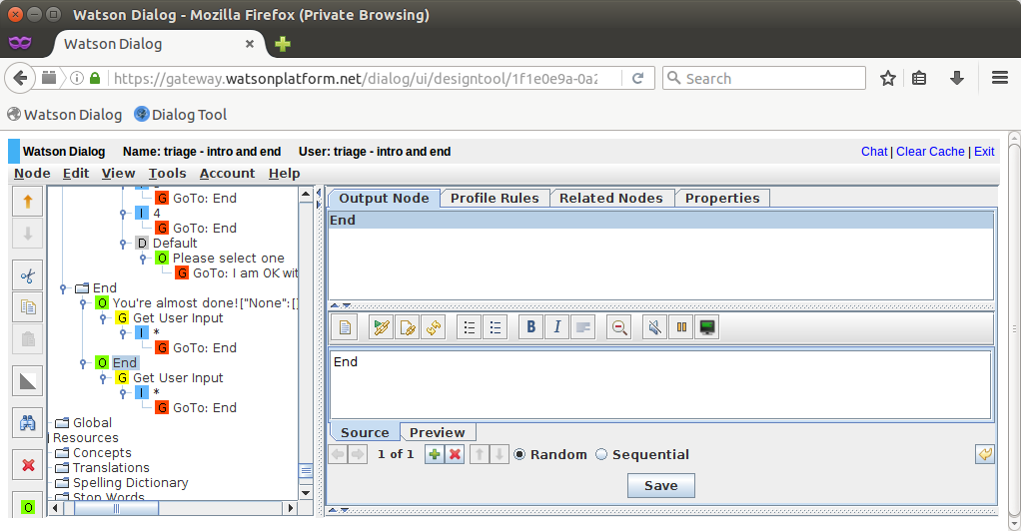The image size is (1021, 531).
Task: Click the scissors cut icon in sidebar
Action: point(27,275)
